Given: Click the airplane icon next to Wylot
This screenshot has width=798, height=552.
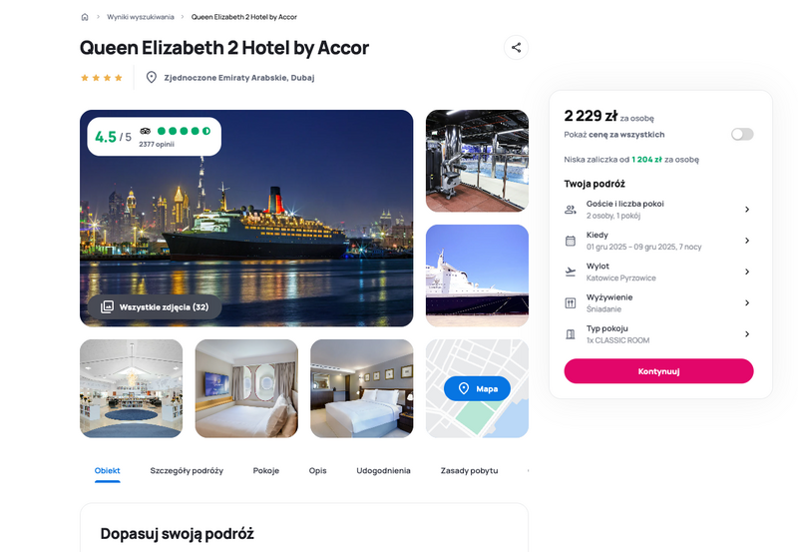Looking at the screenshot, I should pyautogui.click(x=571, y=272).
